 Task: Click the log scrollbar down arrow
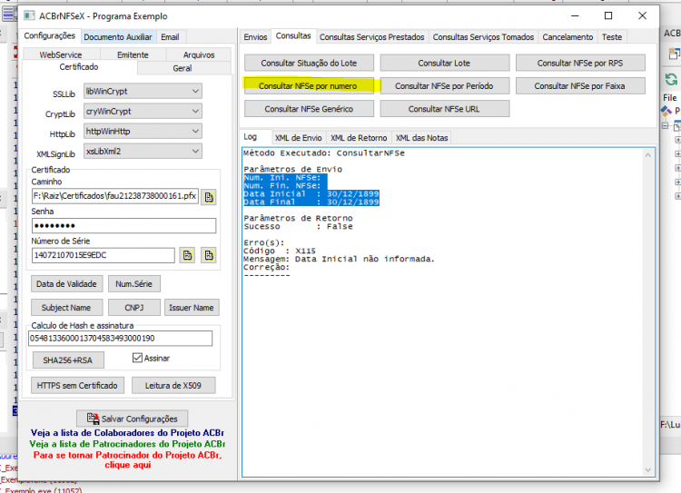[648, 469]
